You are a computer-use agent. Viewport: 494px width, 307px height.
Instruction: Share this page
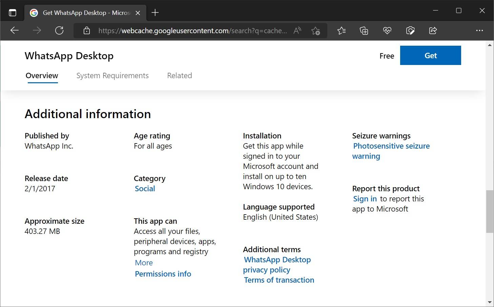click(x=433, y=30)
